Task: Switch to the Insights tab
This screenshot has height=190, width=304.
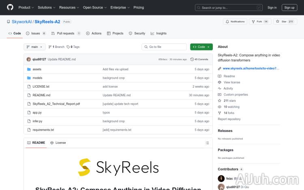Action: [x=158, y=33]
